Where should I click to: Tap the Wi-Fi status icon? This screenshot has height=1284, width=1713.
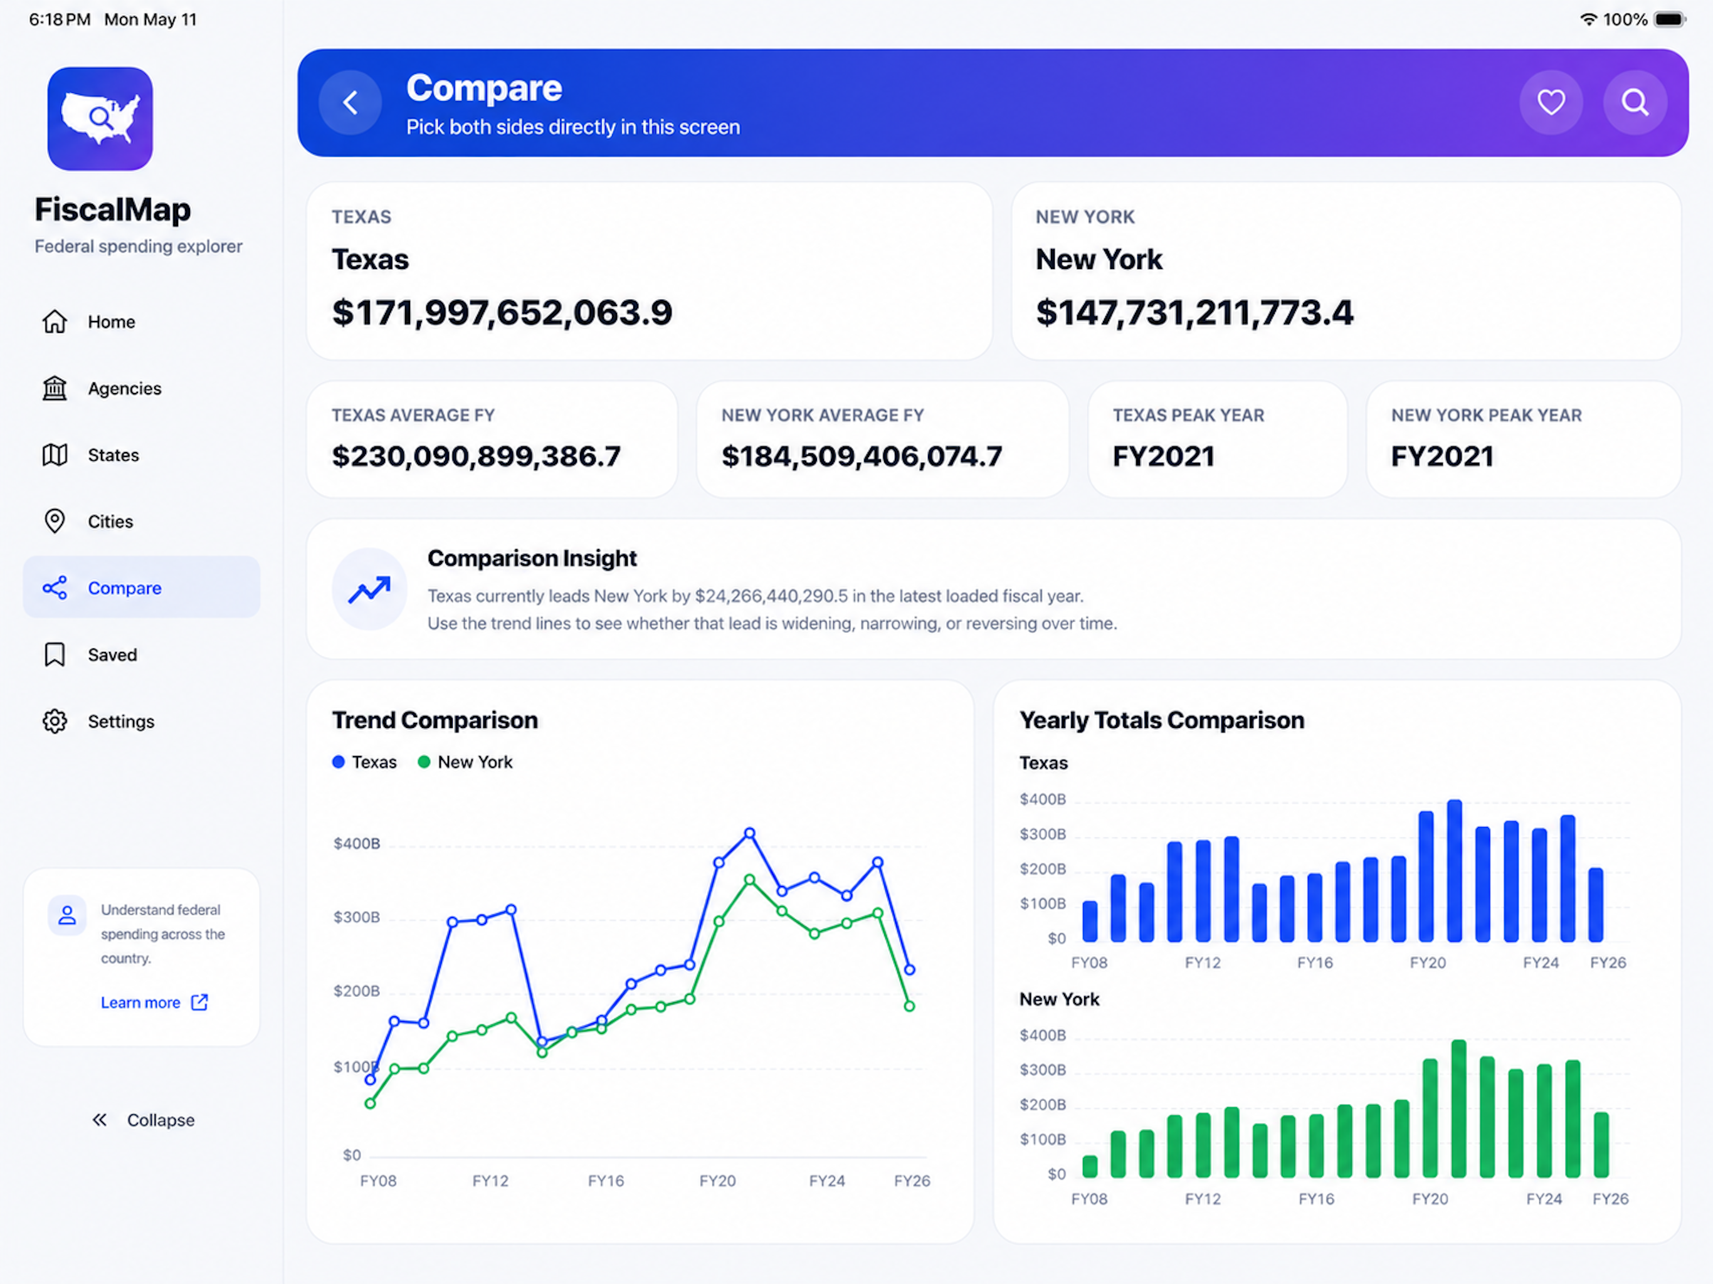tap(1588, 19)
